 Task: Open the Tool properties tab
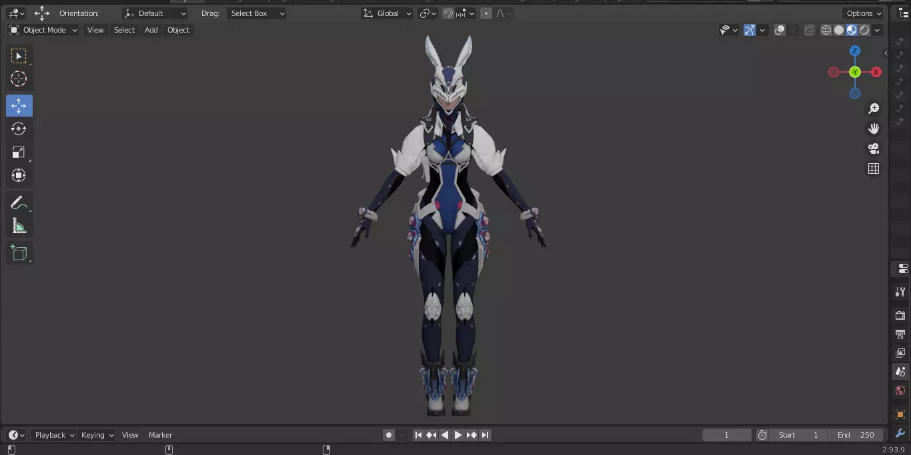900,291
